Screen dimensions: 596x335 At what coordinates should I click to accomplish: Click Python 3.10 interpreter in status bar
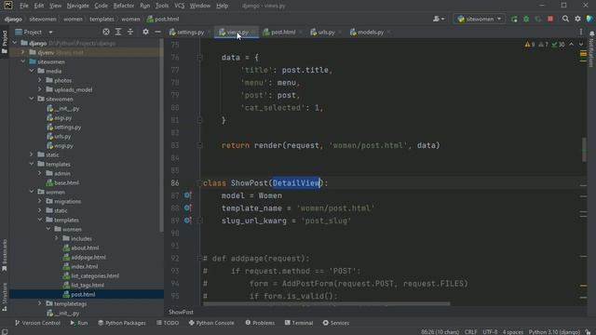(554, 332)
